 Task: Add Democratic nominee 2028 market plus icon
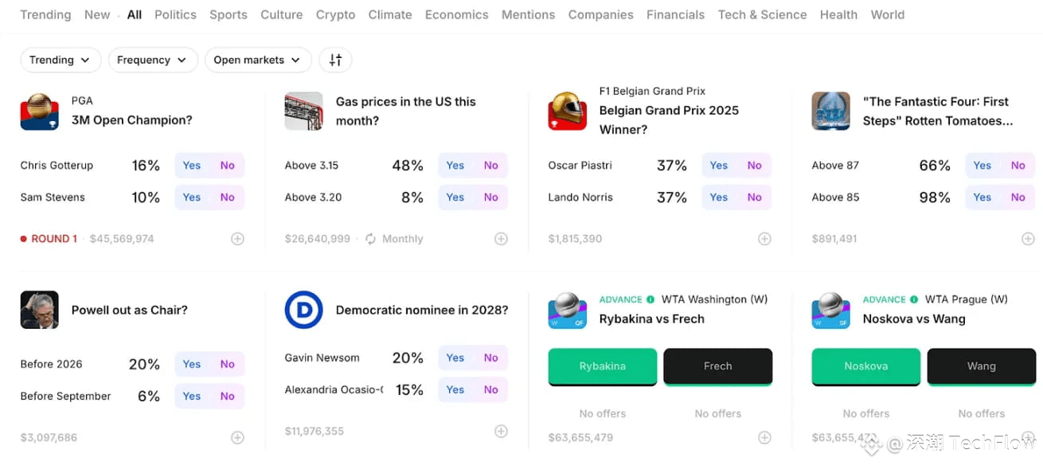coord(501,431)
